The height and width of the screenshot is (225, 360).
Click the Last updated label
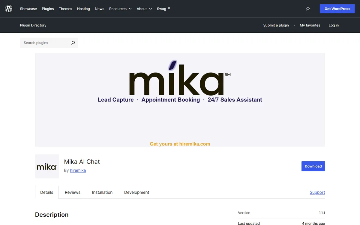249,223
